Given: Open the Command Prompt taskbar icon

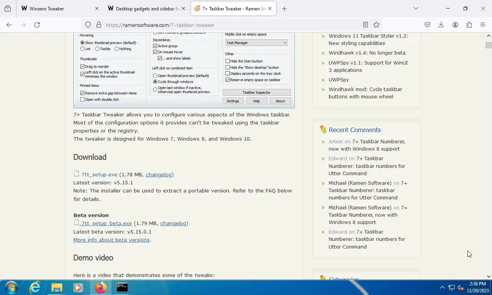Looking at the screenshot, I should point(122,287).
